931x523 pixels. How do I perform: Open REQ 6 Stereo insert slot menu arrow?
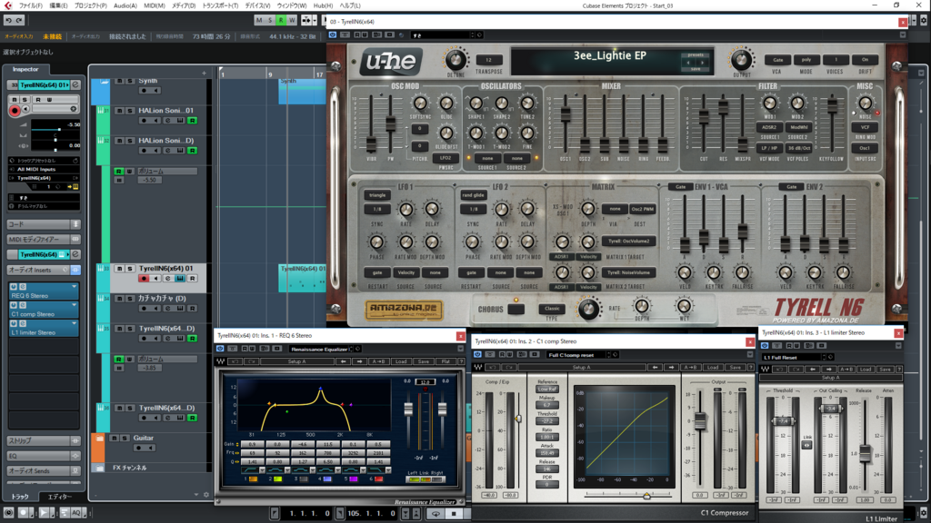coord(75,286)
